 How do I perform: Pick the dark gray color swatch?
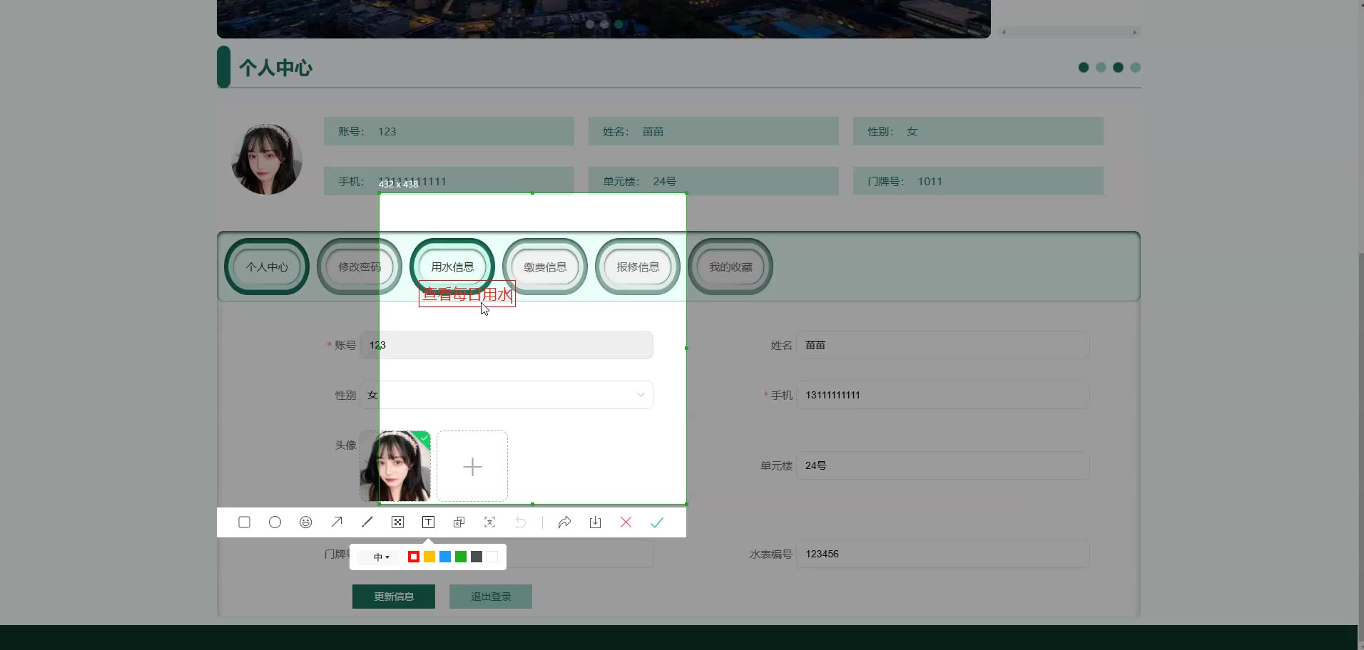(x=477, y=557)
